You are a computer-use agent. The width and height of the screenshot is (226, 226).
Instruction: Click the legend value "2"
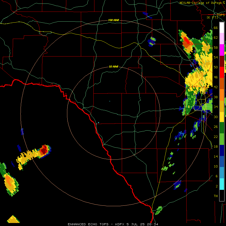pyautogui.click(x=216, y=186)
